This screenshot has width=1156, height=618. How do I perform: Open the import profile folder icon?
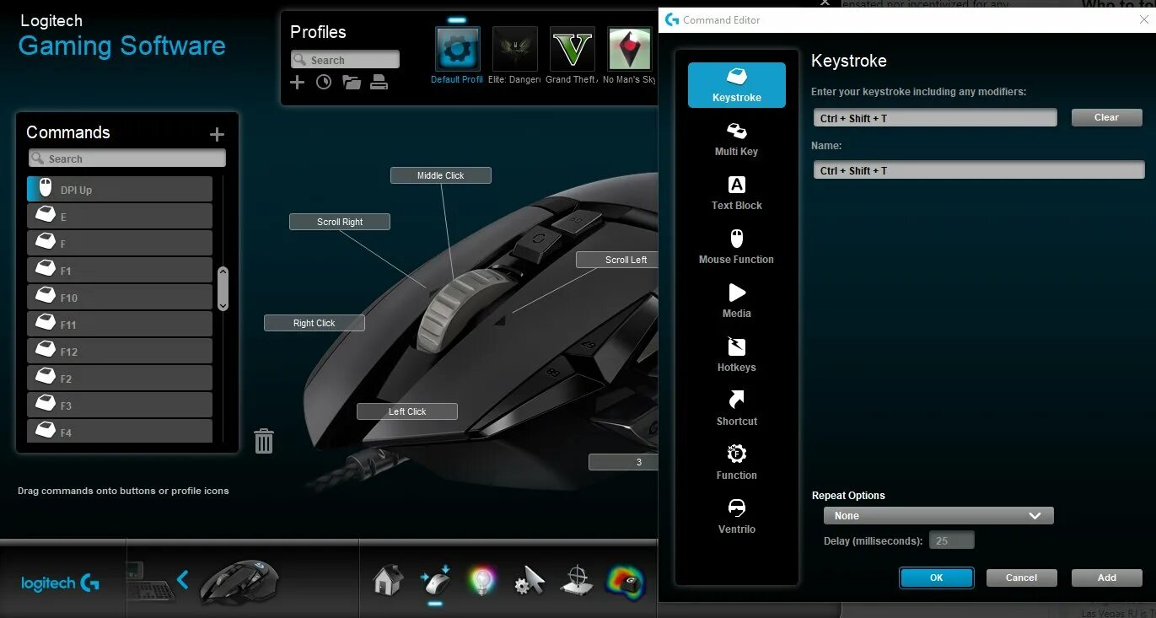352,82
